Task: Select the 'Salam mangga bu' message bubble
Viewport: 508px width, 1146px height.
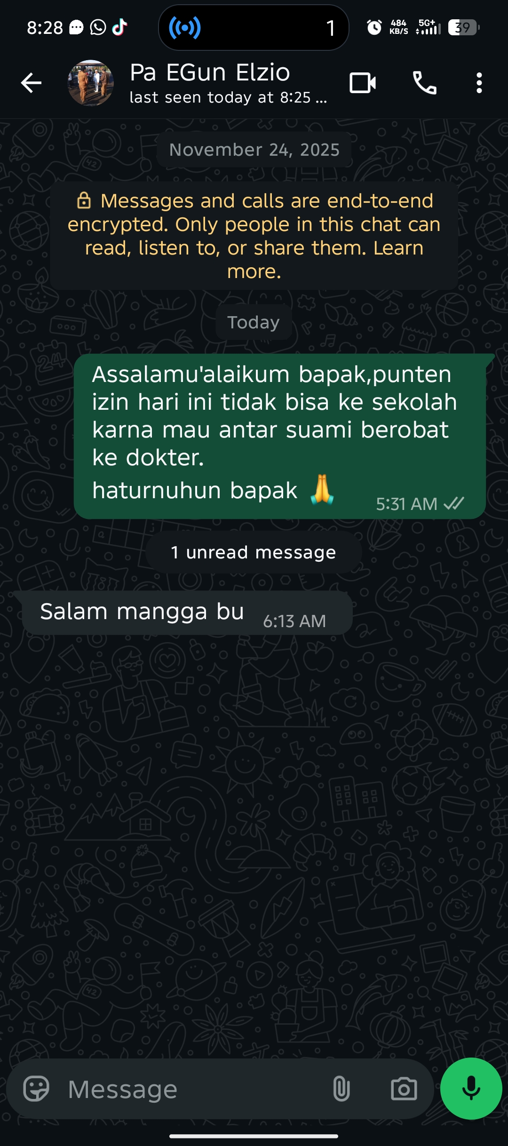Action: 187,613
